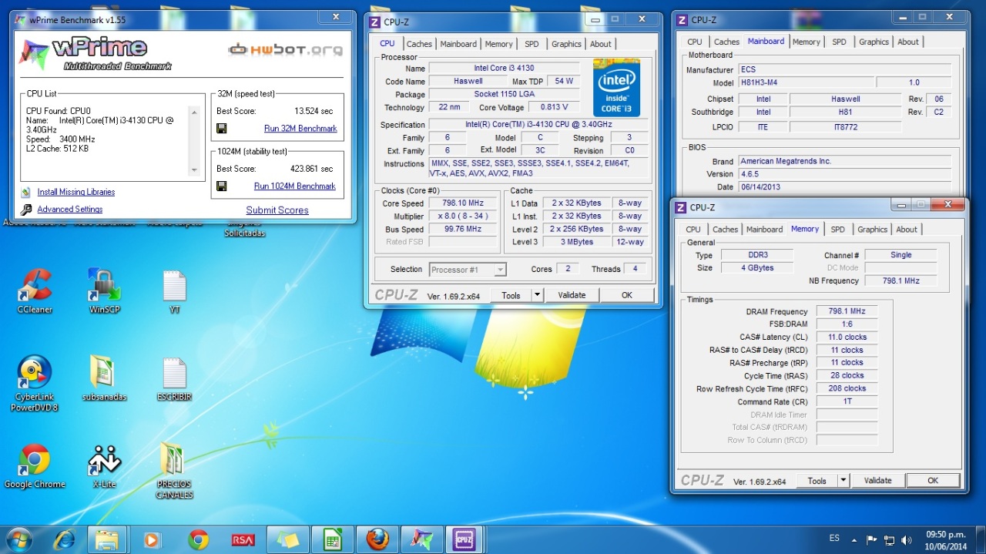Click Submit Scores link in wPrime

[x=277, y=210]
